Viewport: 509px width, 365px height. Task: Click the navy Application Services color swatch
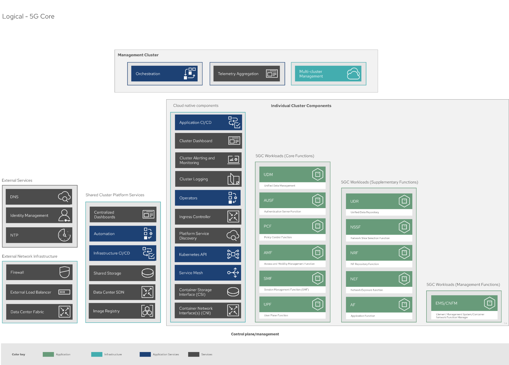[145, 354]
